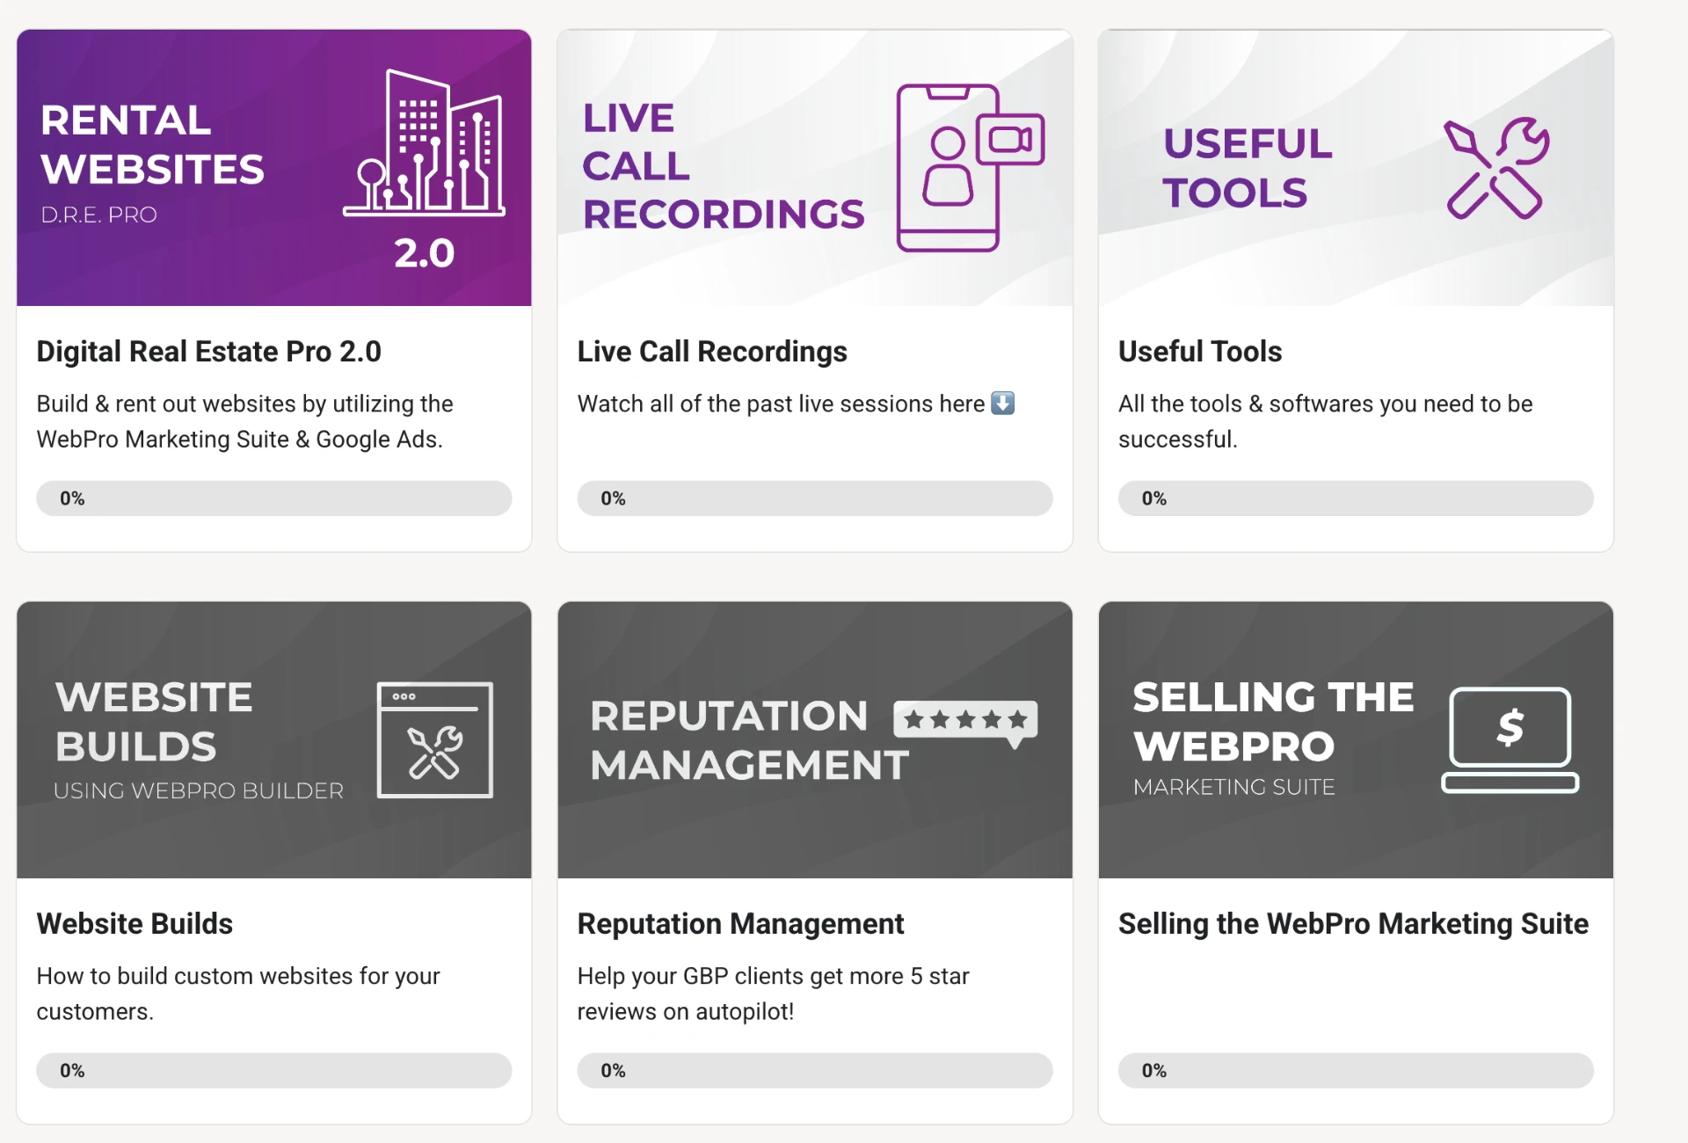Click progress bar under Useful Tools
Image resolution: width=1688 pixels, height=1143 pixels.
pyautogui.click(x=1356, y=499)
